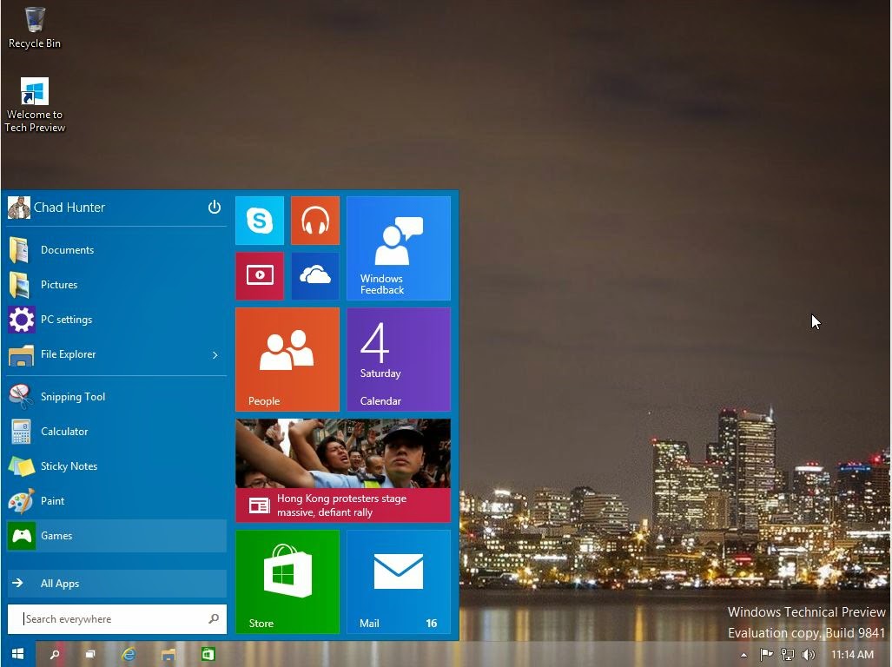892x667 pixels.
Task: Expand File Explorer jump list arrow
Action: 215,355
